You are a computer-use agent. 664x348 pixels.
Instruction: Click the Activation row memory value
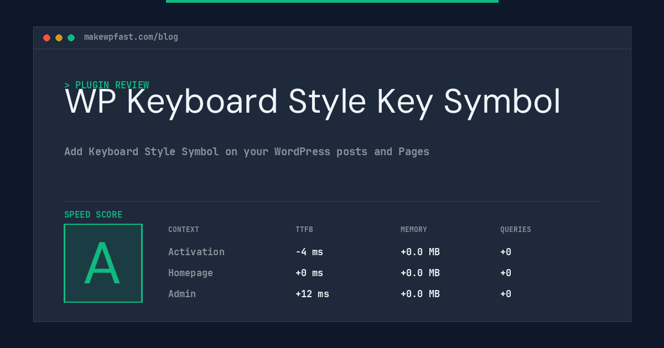coord(421,252)
